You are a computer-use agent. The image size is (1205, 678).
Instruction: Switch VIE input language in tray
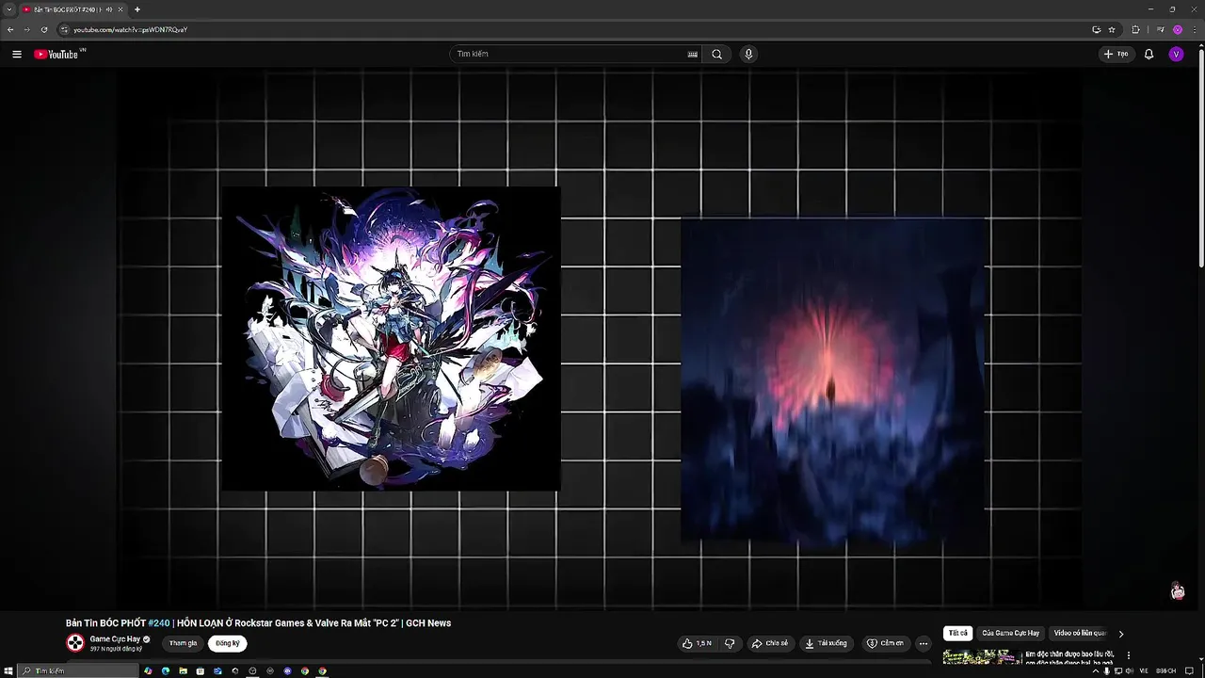click(1144, 671)
